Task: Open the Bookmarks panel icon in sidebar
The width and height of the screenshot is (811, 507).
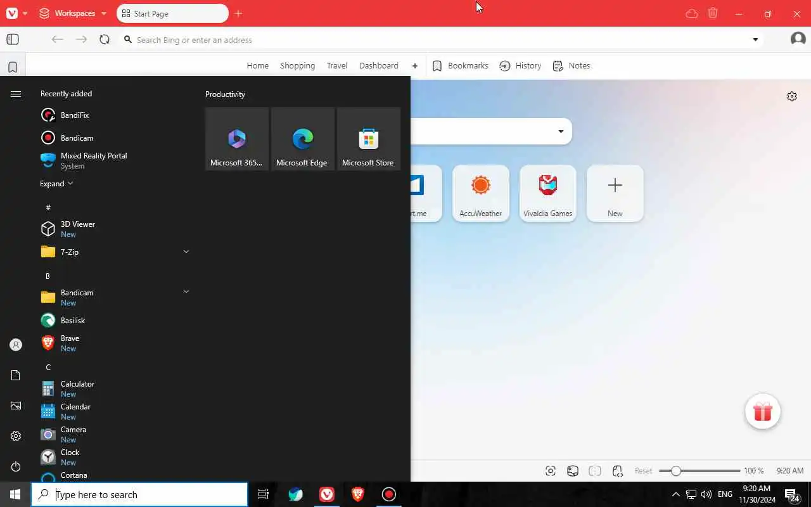Action: pyautogui.click(x=13, y=67)
